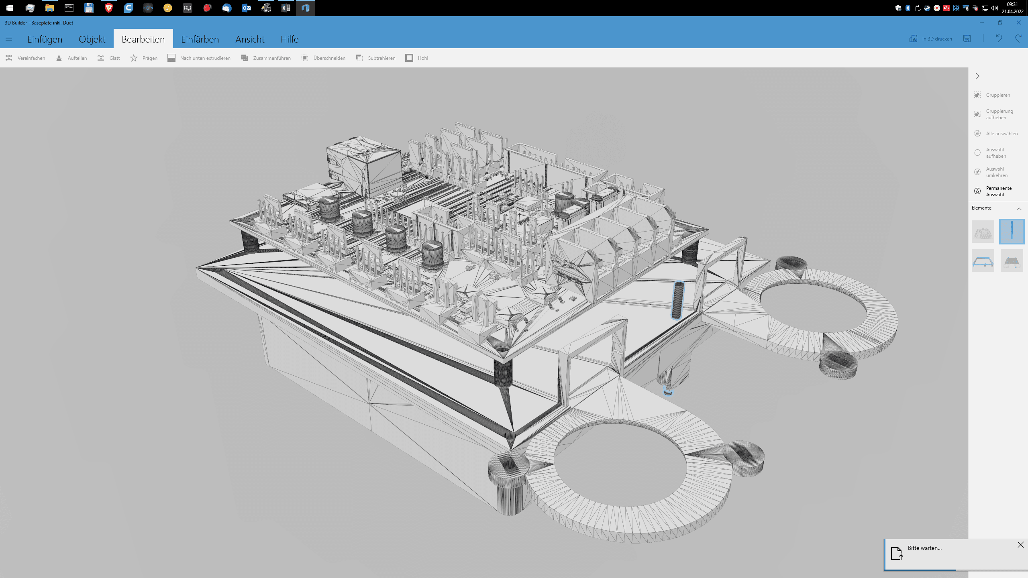Open the floppy disk taskbar app
The image size is (1028, 578).
[89, 8]
